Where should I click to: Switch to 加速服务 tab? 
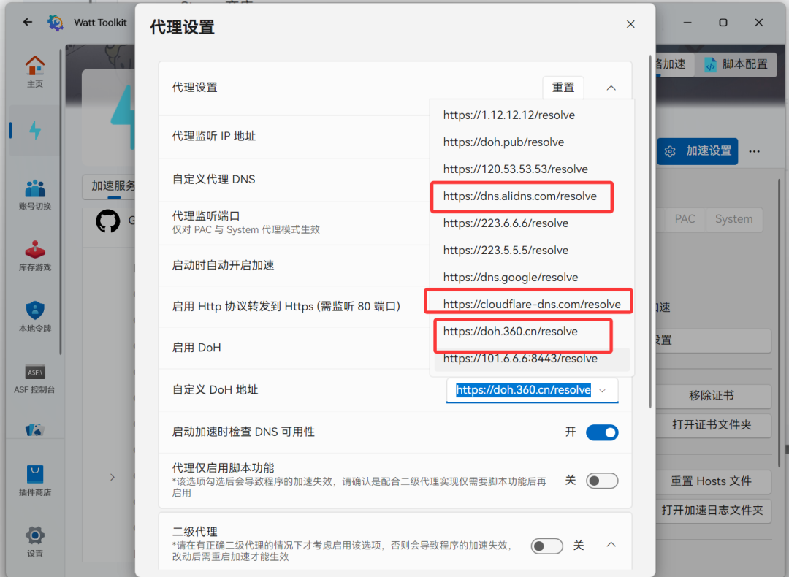113,186
